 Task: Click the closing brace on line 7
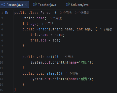23,46
